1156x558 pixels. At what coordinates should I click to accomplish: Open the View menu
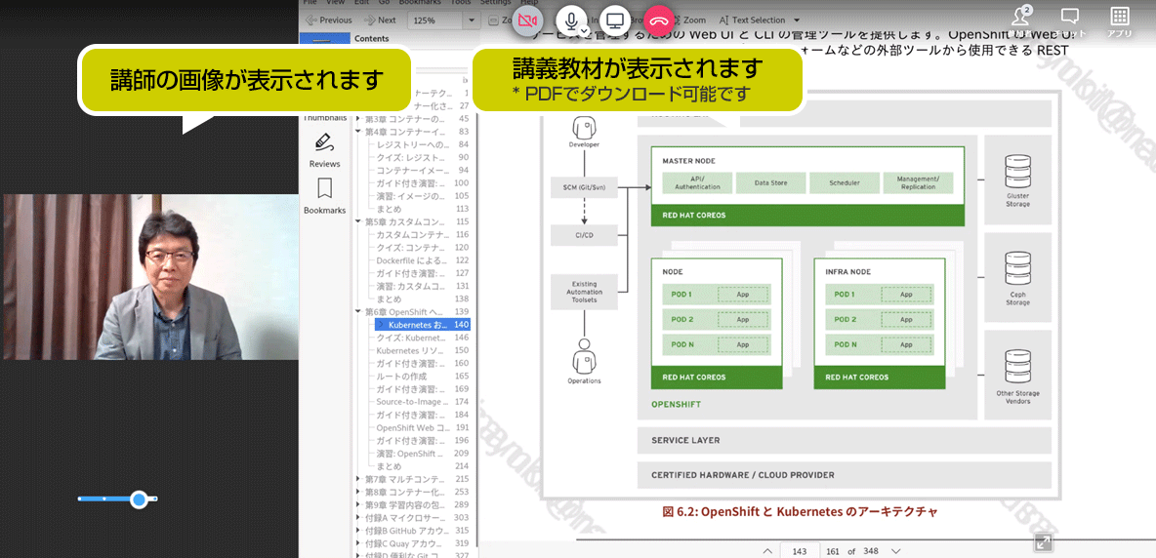(x=336, y=2)
